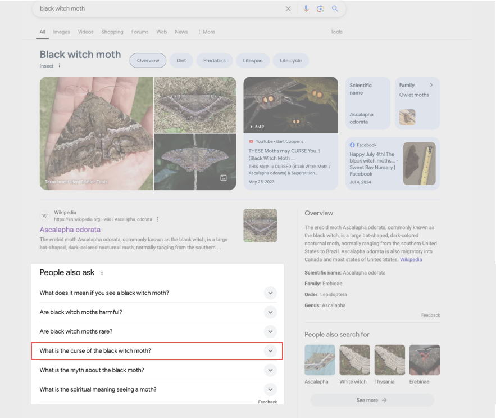Image resolution: width=496 pixels, height=418 pixels.
Task: Click the Wikipedia link in Overview text
Action: pyautogui.click(x=411, y=259)
